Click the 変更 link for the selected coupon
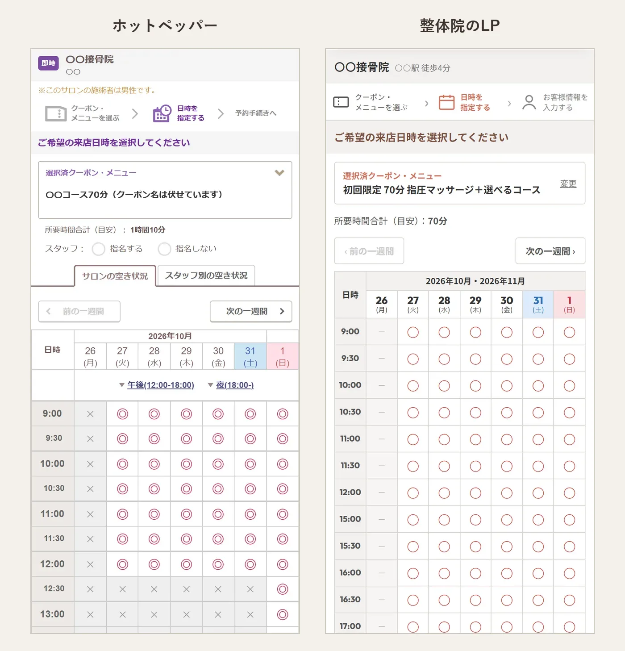This screenshot has width=625, height=651. tap(568, 184)
